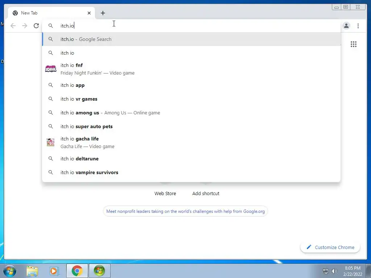Click the search icon beside 'itch io deltarune'

[51, 159]
